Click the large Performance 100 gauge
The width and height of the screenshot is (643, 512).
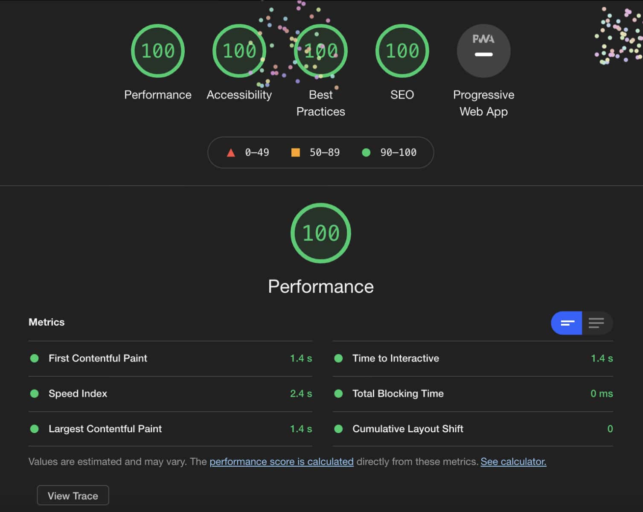pos(320,233)
